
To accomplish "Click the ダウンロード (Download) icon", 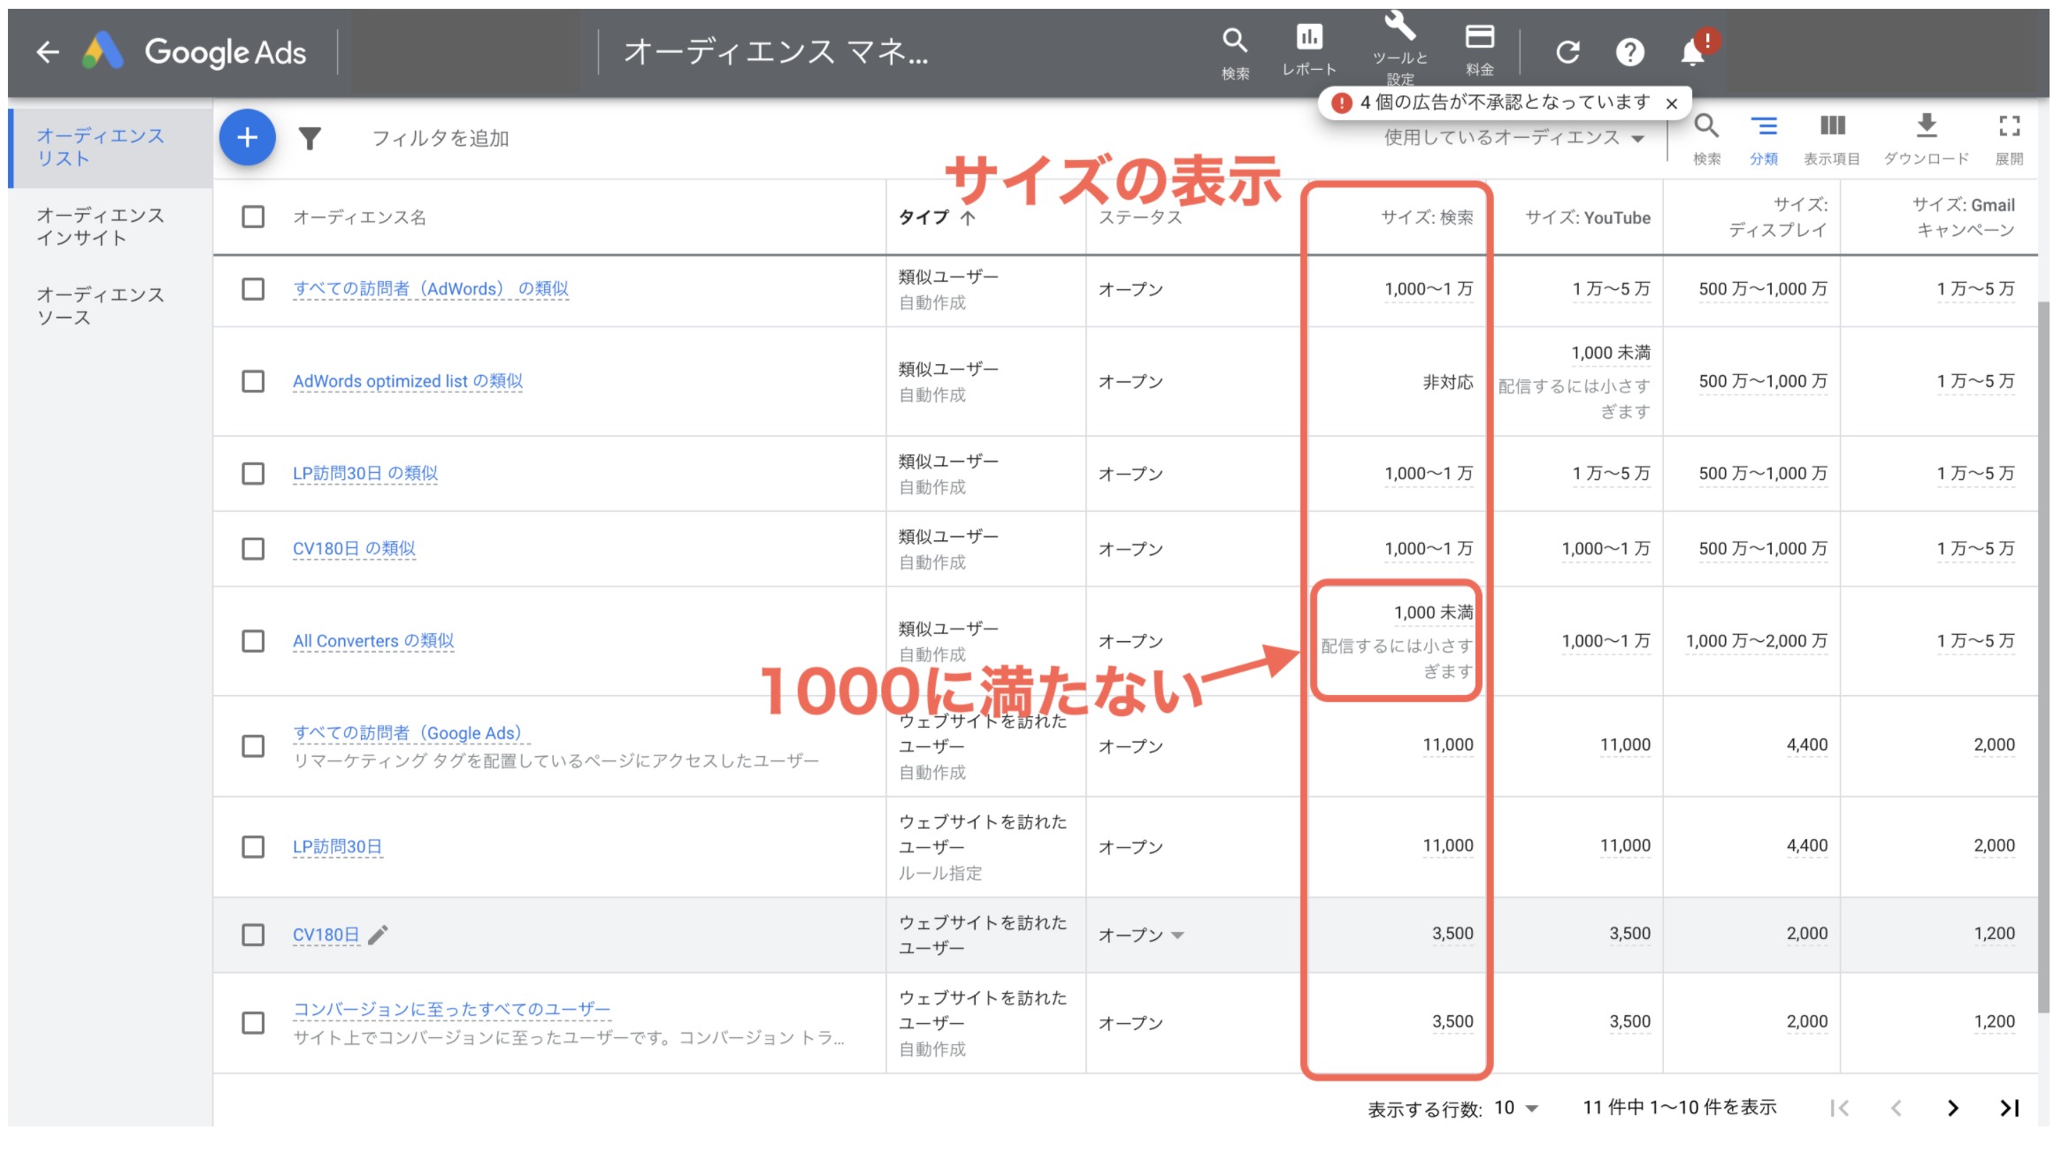I will 1927,131.
